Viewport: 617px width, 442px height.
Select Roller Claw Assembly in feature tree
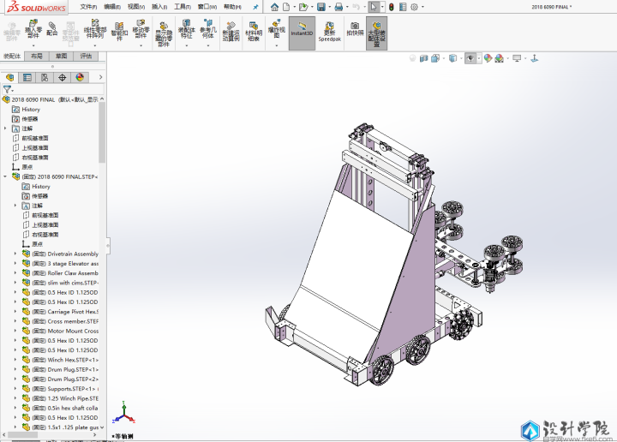click(73, 273)
